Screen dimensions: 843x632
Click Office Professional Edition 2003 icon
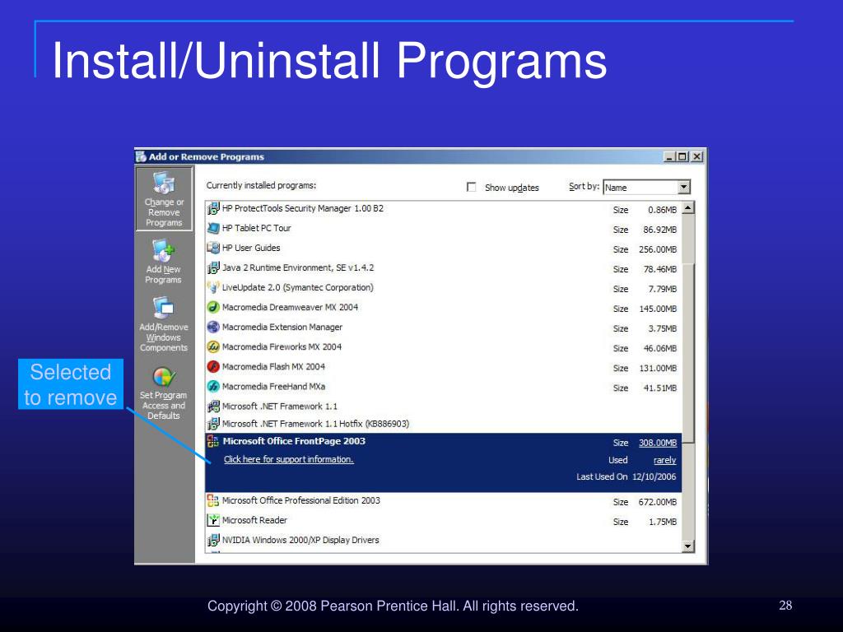coord(213,501)
